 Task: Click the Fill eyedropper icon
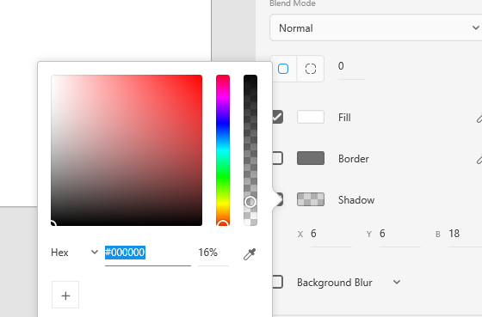click(x=479, y=118)
